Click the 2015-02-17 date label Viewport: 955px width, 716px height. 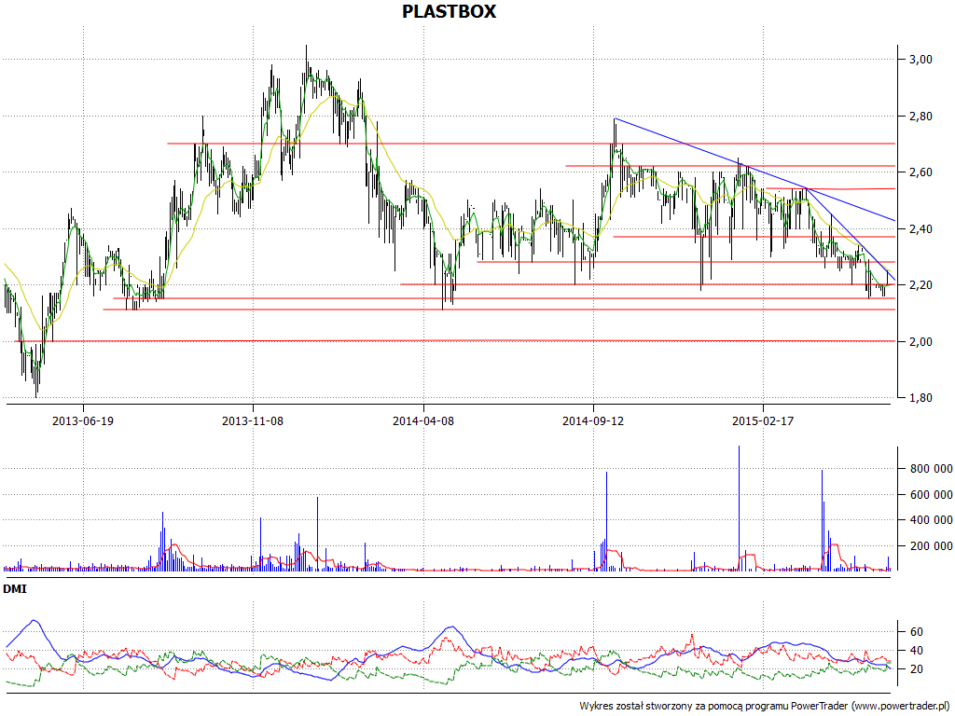763,420
